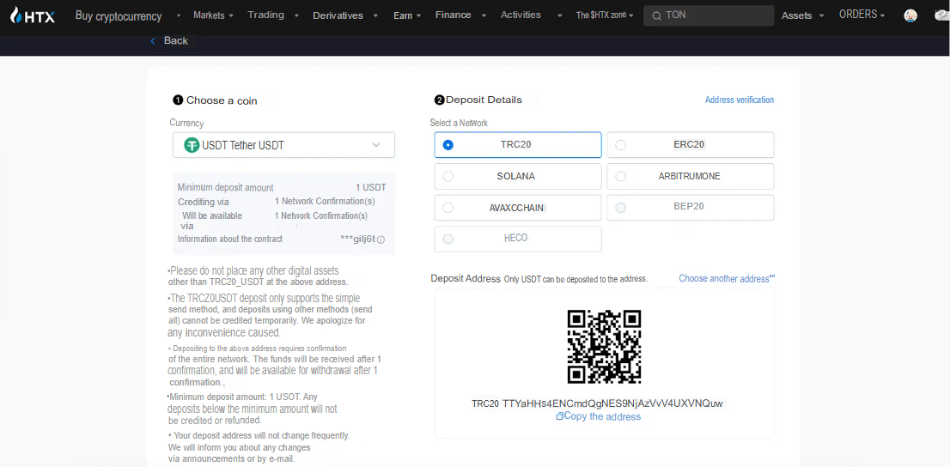Open the Currency USDT dropdown
Image resolution: width=950 pixels, height=467 pixels.
(x=283, y=145)
